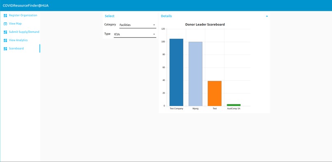332x162 pixels.
Task: Collapse the Details panel with the arrow
Action: click(267, 16)
